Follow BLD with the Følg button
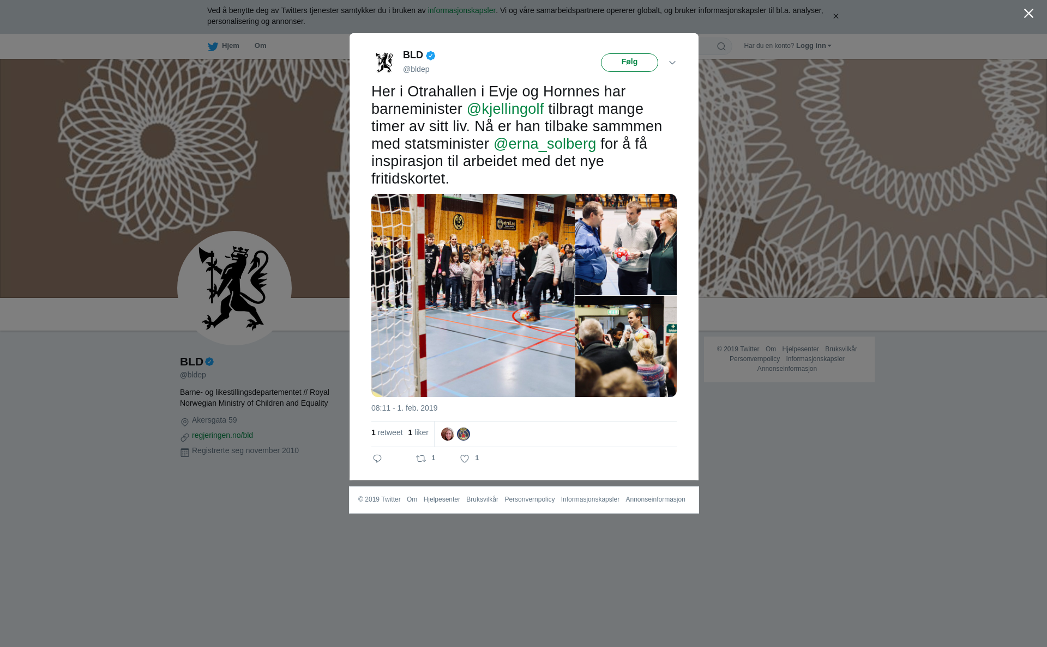Image resolution: width=1047 pixels, height=647 pixels. click(629, 63)
